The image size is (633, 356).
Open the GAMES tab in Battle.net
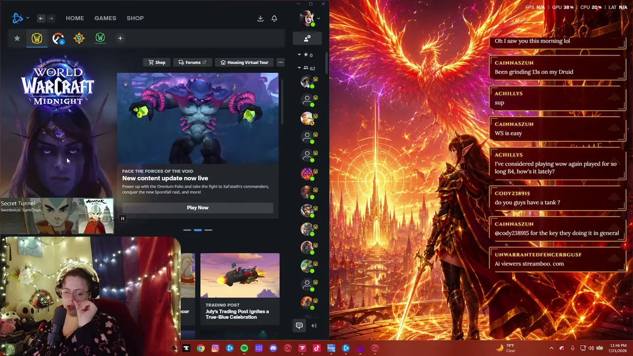click(x=105, y=18)
